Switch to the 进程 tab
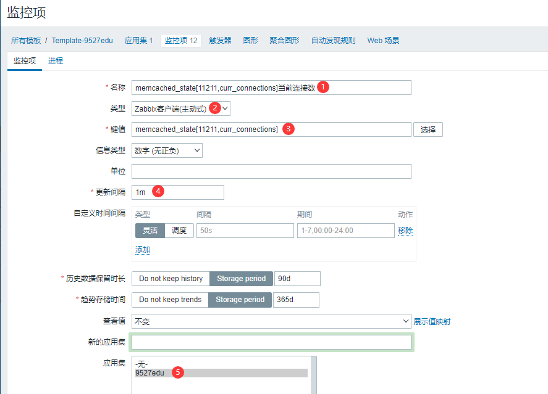Screen dimensions: 548x394 pyautogui.click(x=56, y=61)
